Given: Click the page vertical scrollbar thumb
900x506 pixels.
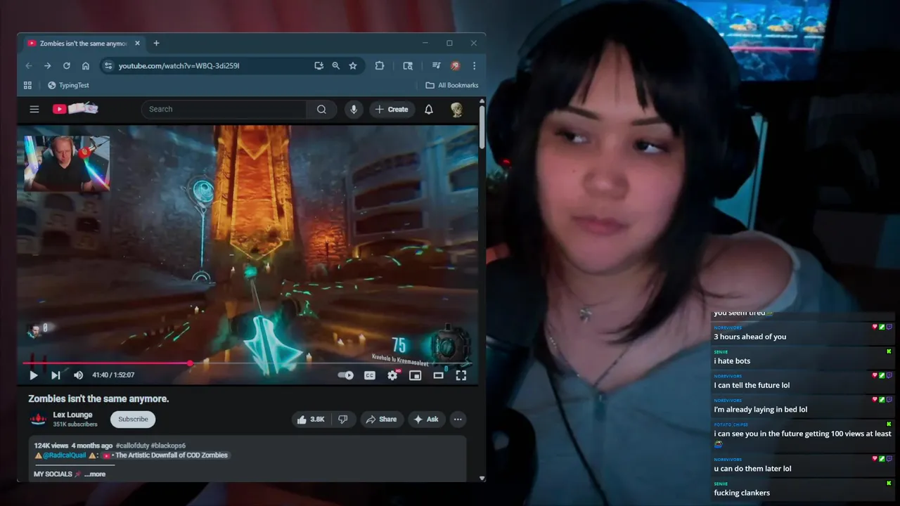Looking at the screenshot, I should [x=482, y=126].
